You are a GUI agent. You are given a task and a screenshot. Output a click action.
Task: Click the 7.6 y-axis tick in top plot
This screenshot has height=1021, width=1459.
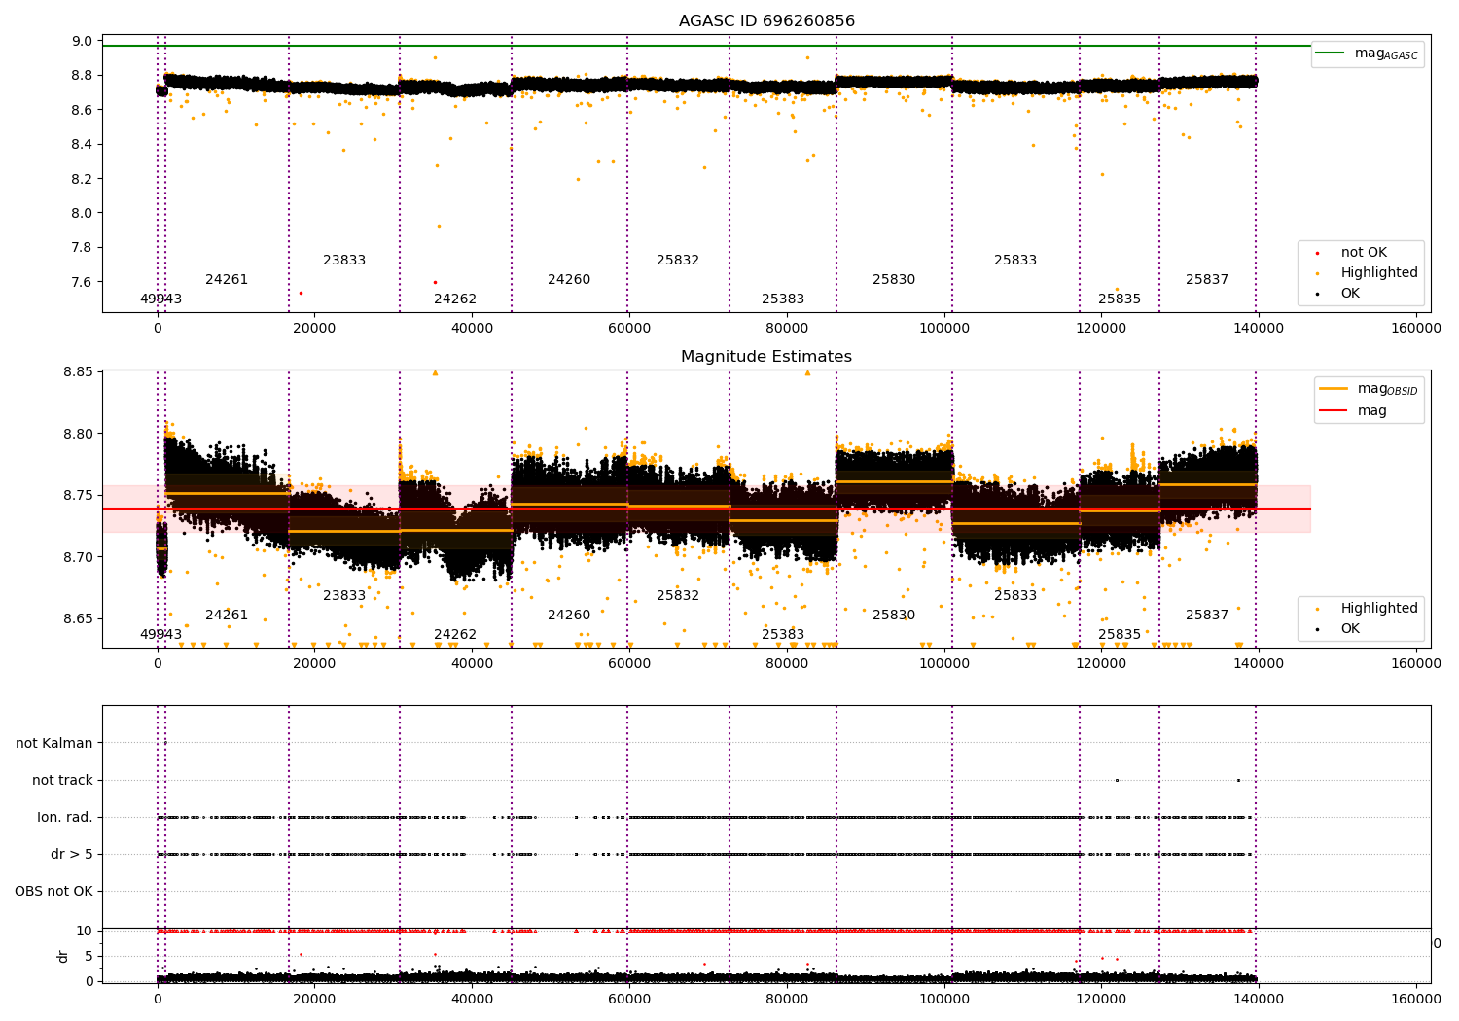(x=82, y=282)
